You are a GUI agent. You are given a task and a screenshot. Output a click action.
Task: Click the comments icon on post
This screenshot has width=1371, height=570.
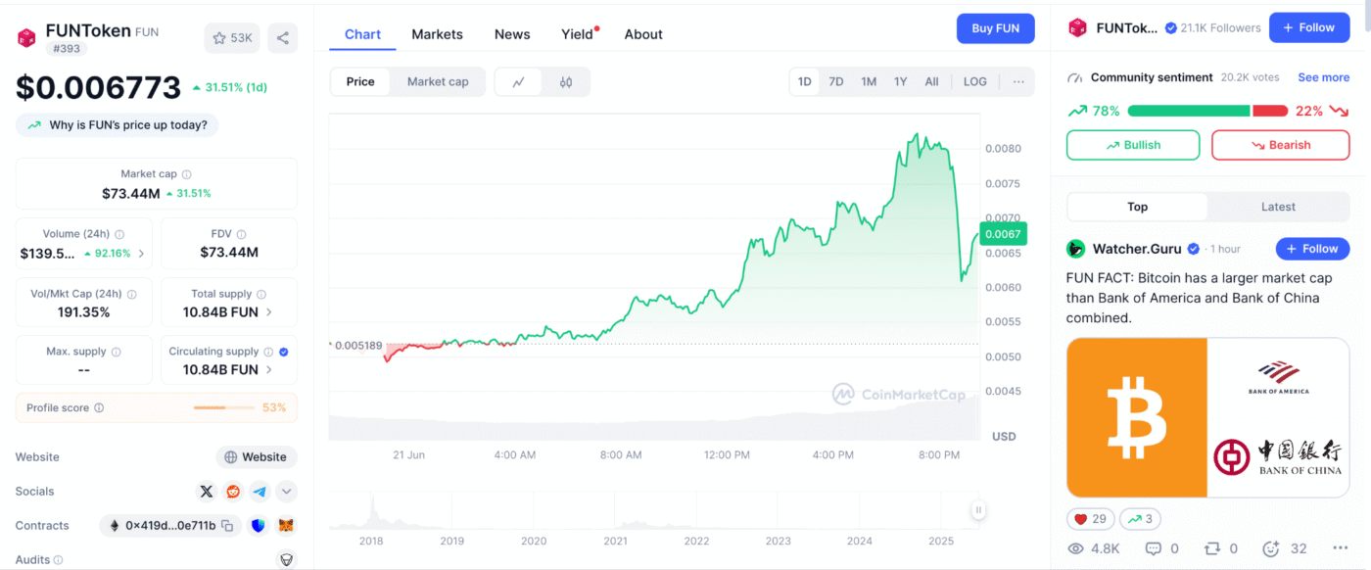pyautogui.click(x=1154, y=548)
